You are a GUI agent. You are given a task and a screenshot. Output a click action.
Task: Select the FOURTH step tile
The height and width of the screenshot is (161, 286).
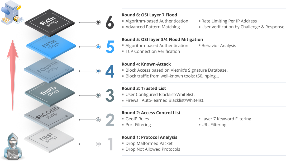(x=49, y=70)
